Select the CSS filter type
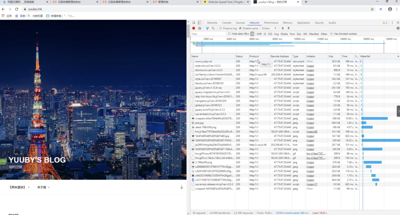Image resolution: width=400 pixels, height=215 pixels. (270, 34)
